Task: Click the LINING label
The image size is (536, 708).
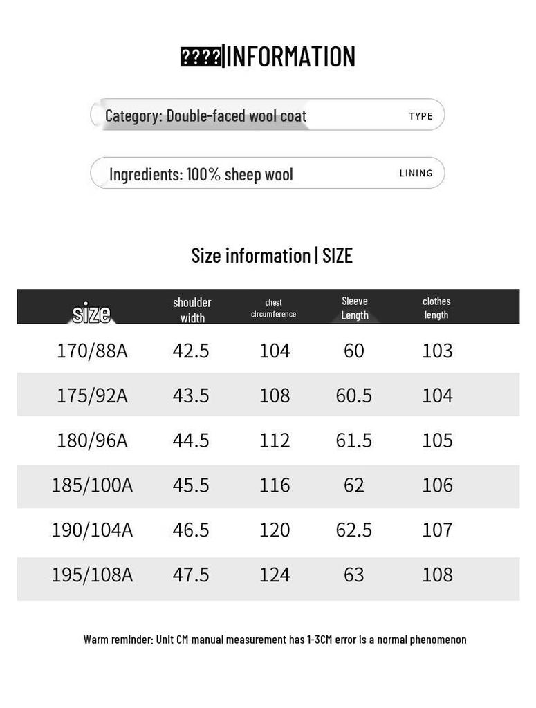Action: [416, 174]
